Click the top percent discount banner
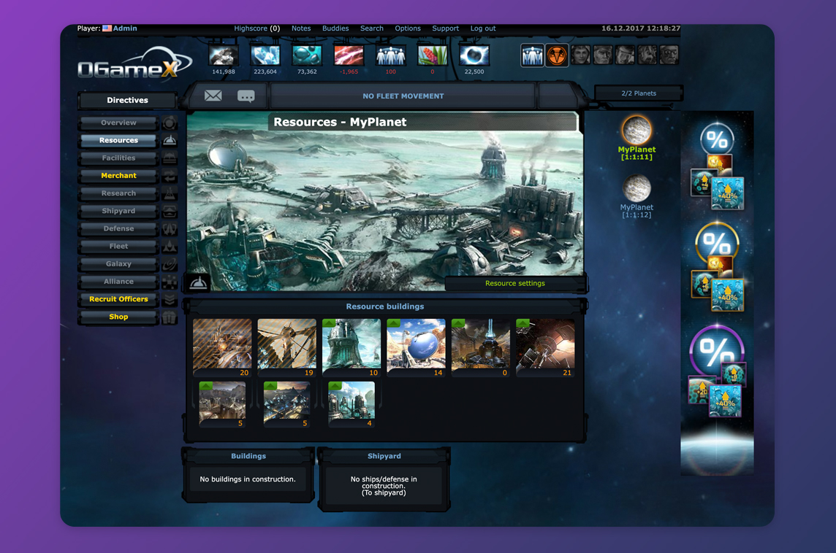The height and width of the screenshot is (553, 836). pyautogui.click(x=717, y=165)
